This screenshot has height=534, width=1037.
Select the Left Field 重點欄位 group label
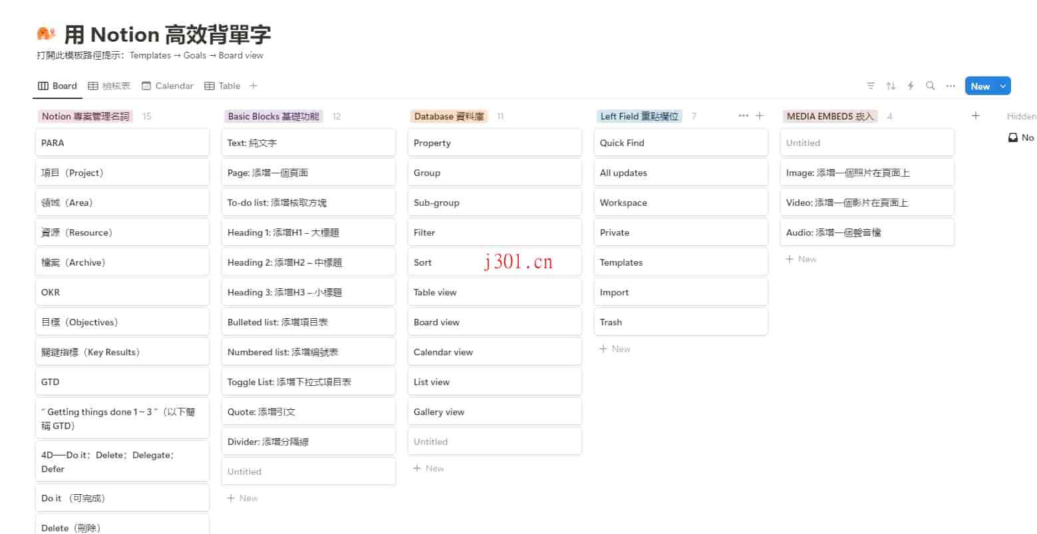tap(639, 116)
